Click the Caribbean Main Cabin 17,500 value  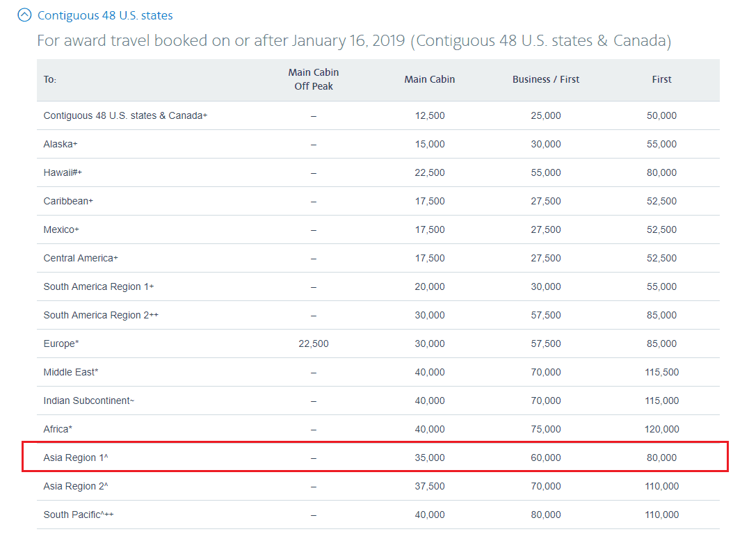(x=429, y=201)
